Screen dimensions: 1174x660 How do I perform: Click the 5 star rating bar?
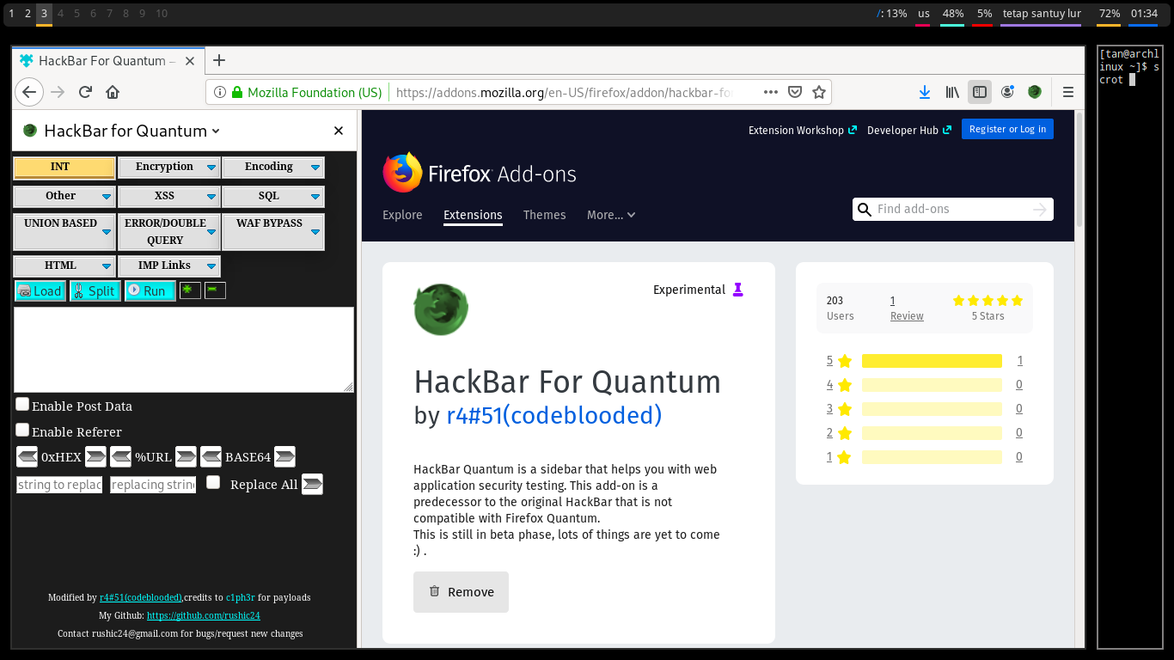click(x=932, y=361)
